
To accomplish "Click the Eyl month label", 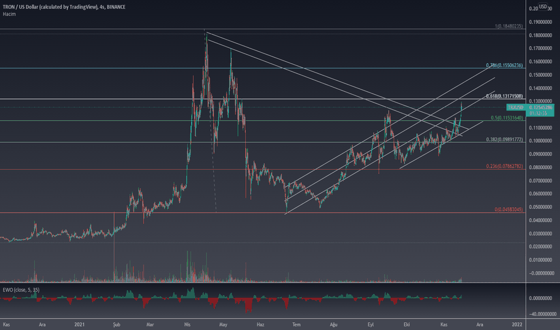I will click(371, 324).
